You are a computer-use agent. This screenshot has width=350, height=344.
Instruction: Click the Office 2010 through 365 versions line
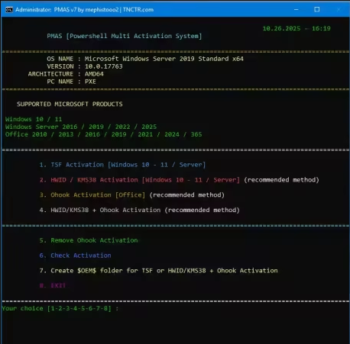[103, 134]
